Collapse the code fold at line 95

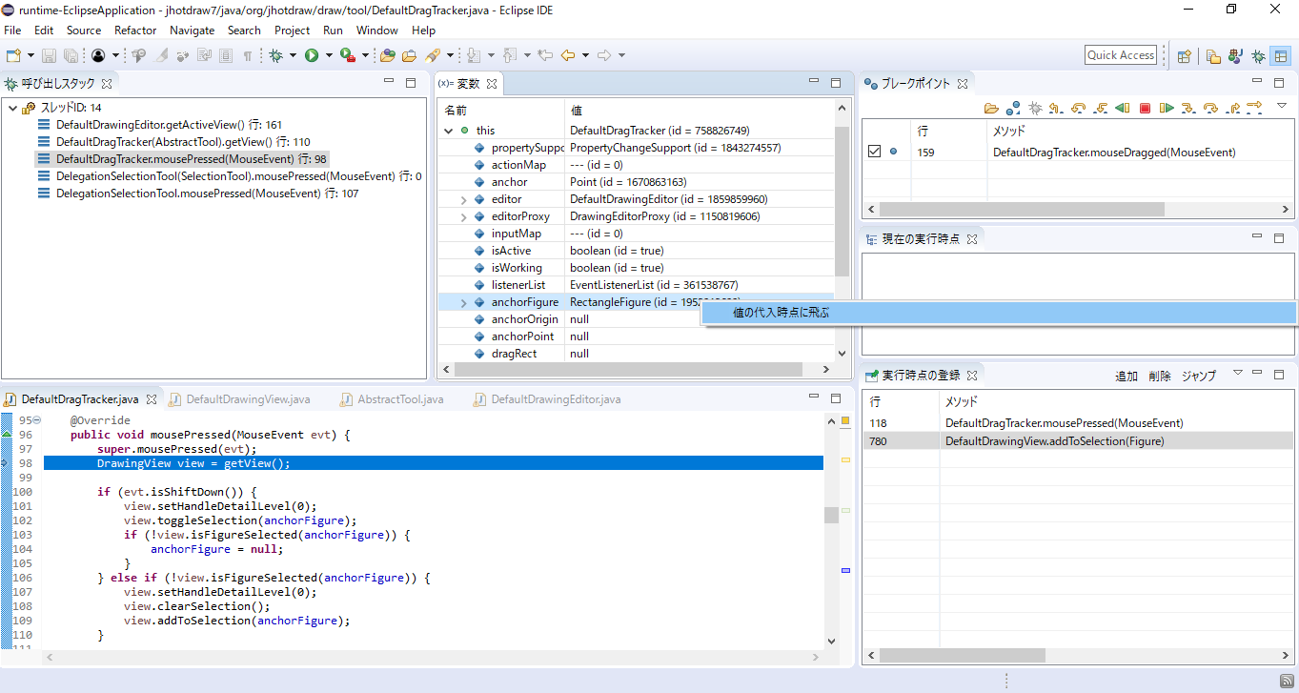coord(37,420)
